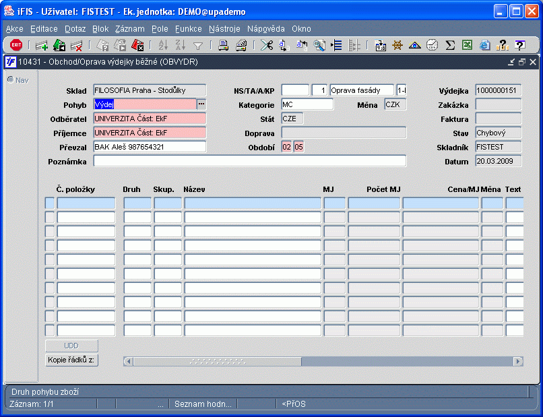The height and width of the screenshot is (417, 543).
Task: Click the window help question mark icon
Action: tap(519, 45)
